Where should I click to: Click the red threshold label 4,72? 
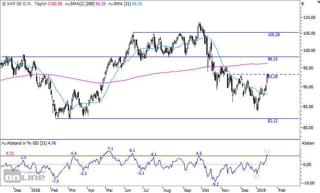(9, 153)
